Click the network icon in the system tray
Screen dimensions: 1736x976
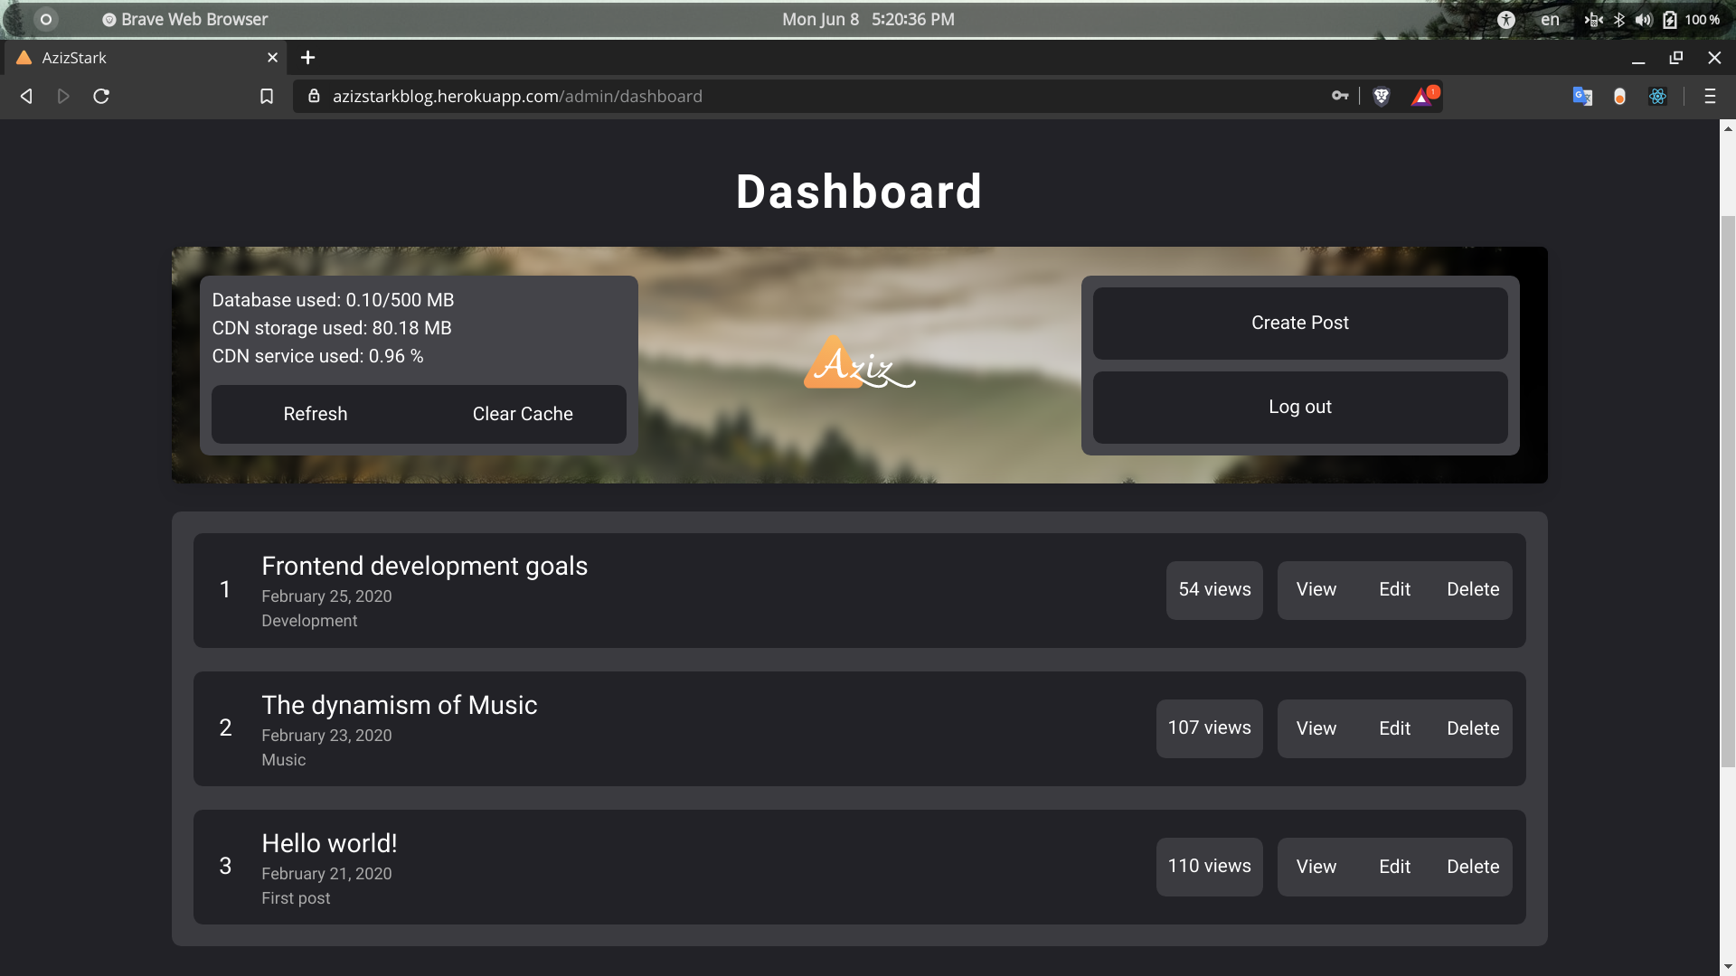coord(1593,19)
